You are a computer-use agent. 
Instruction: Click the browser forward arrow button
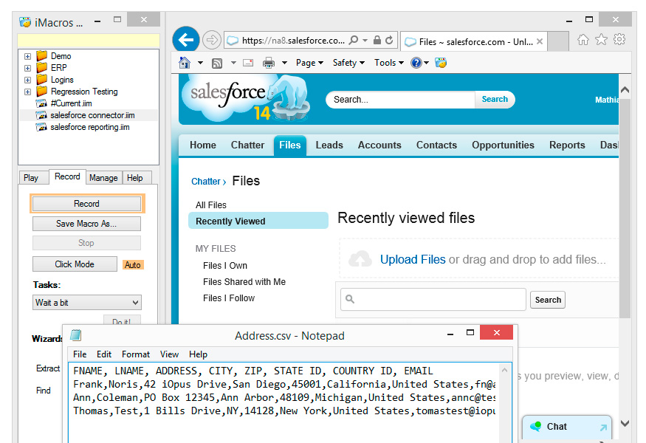coord(212,40)
